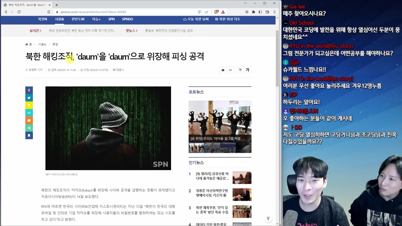This screenshot has width=402, height=226.
Task: Click the scroll-to-top arrow button
Action: [268, 219]
